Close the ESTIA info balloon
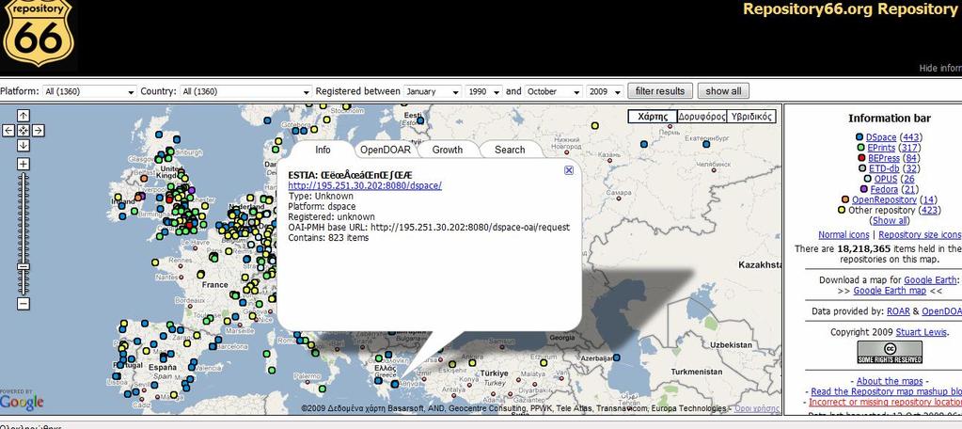 569,170
